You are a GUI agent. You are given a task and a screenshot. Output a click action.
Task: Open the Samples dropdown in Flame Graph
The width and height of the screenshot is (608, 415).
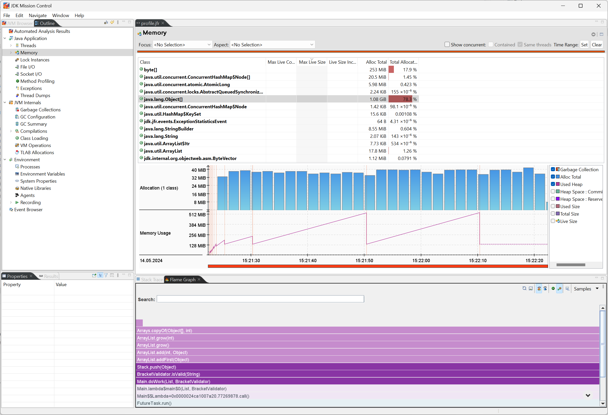[597, 288]
